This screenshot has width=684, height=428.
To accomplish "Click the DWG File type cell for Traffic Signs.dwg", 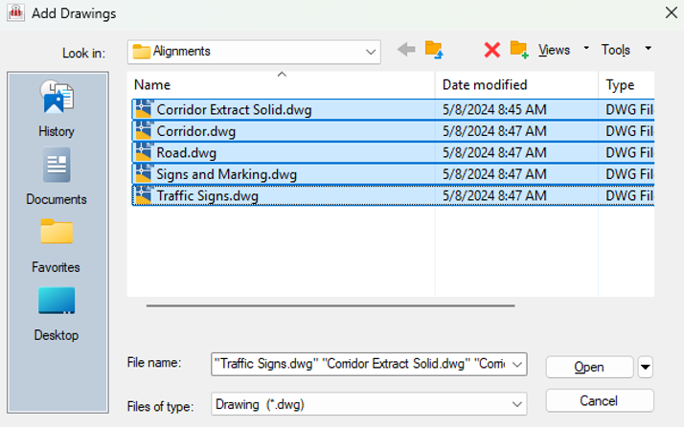I will pos(629,195).
